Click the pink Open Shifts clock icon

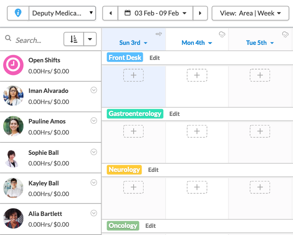(x=13, y=65)
